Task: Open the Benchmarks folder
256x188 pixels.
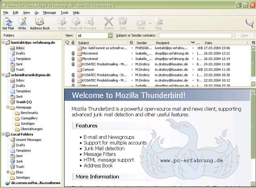Action: 29,113
